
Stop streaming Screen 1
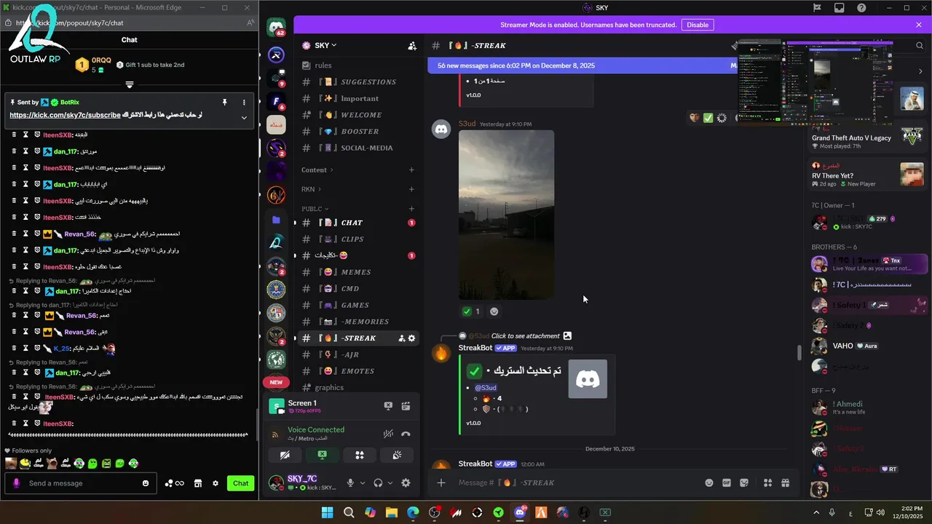tap(388, 406)
